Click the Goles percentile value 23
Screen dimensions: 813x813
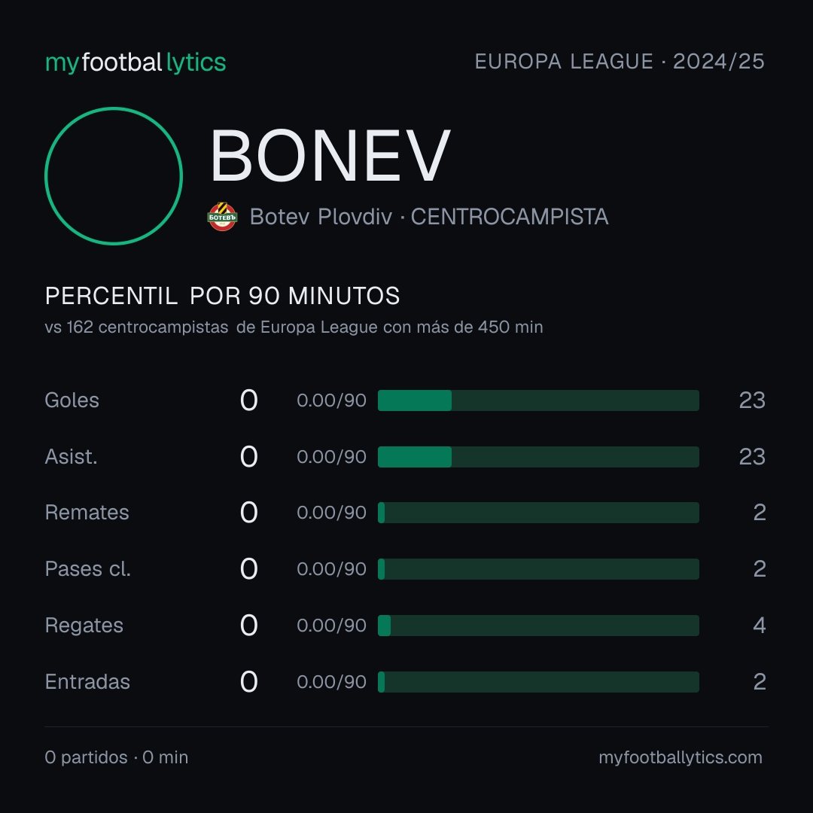point(752,400)
